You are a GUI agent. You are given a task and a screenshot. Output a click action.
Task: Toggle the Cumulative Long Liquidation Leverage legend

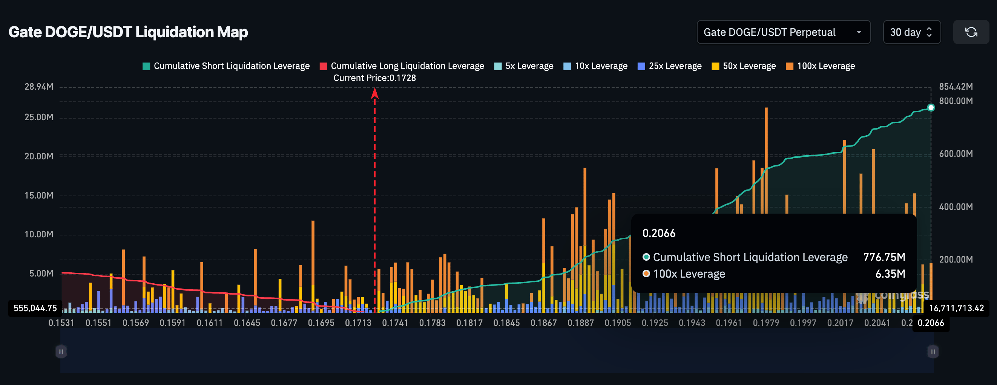[x=407, y=66]
